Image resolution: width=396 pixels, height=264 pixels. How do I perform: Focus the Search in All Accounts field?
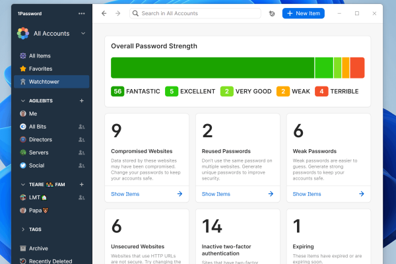(x=195, y=13)
